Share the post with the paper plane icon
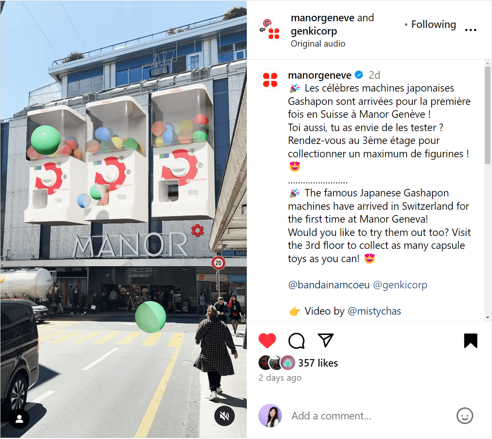This screenshot has height=439, width=492. (x=325, y=340)
